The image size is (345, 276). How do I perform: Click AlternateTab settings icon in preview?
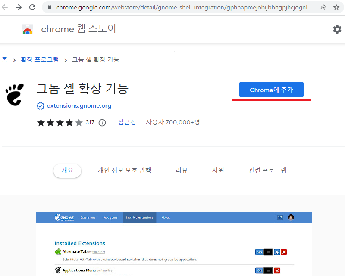pyautogui.click(x=277, y=252)
